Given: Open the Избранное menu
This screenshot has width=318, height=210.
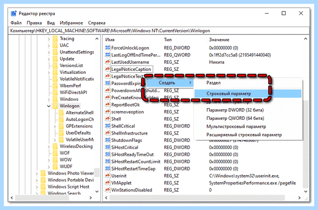Looking at the screenshot, I should point(71,23).
